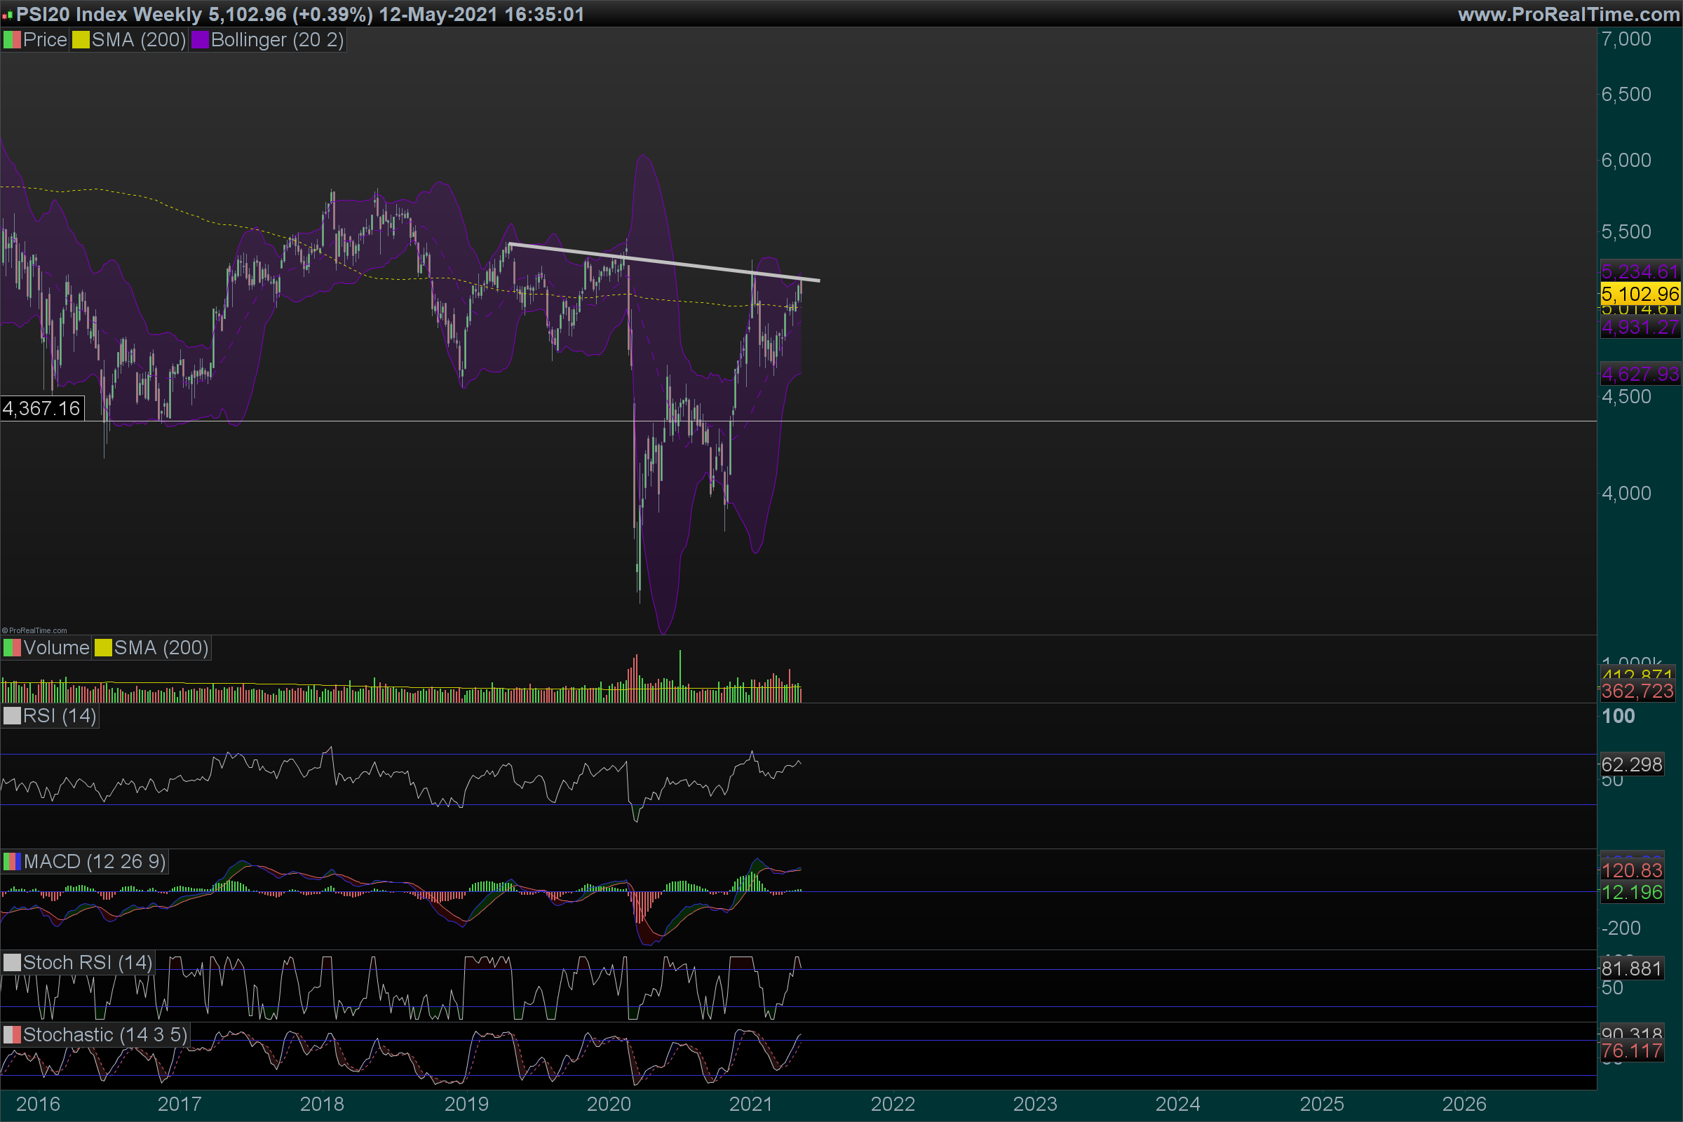Image resolution: width=1683 pixels, height=1122 pixels.
Task: Click the yellow 5,102.96 current price tag
Action: tap(1640, 294)
